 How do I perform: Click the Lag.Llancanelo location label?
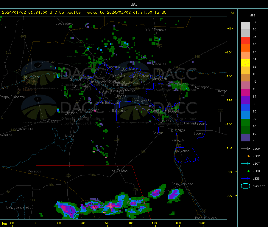point(19,207)
